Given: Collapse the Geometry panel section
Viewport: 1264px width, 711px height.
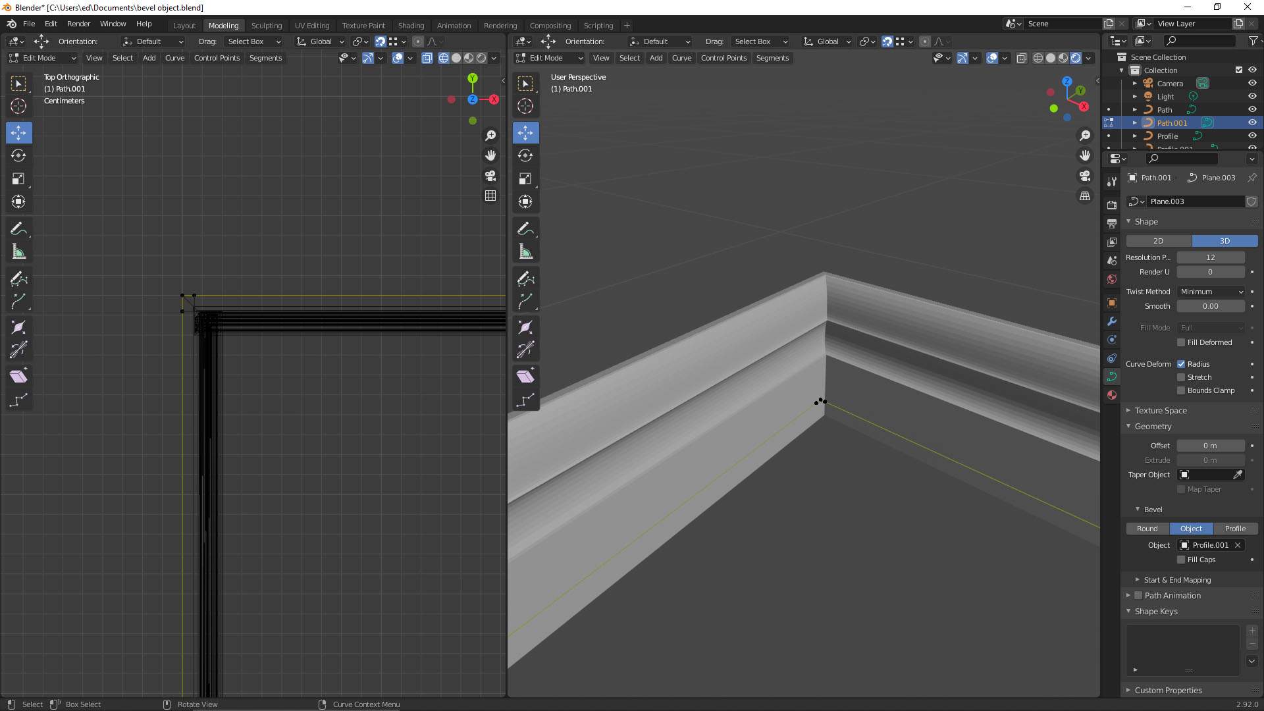Looking at the screenshot, I should [1153, 426].
